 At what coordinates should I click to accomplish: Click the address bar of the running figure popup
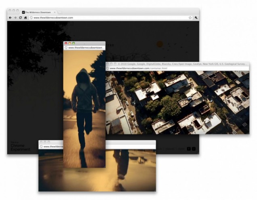click(85, 48)
